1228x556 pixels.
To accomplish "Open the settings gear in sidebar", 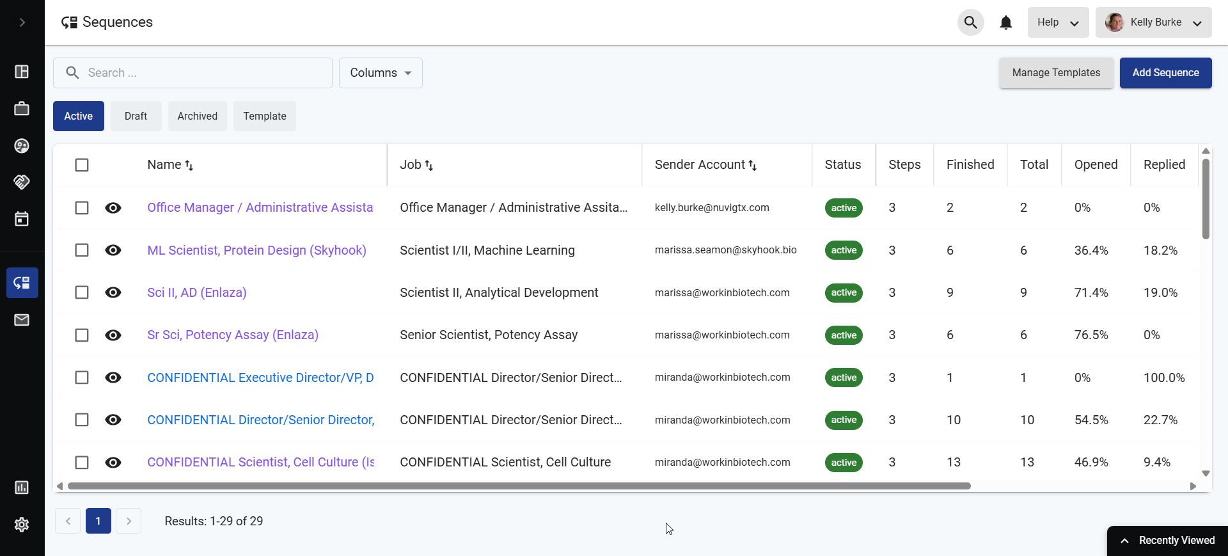I will coord(22,525).
